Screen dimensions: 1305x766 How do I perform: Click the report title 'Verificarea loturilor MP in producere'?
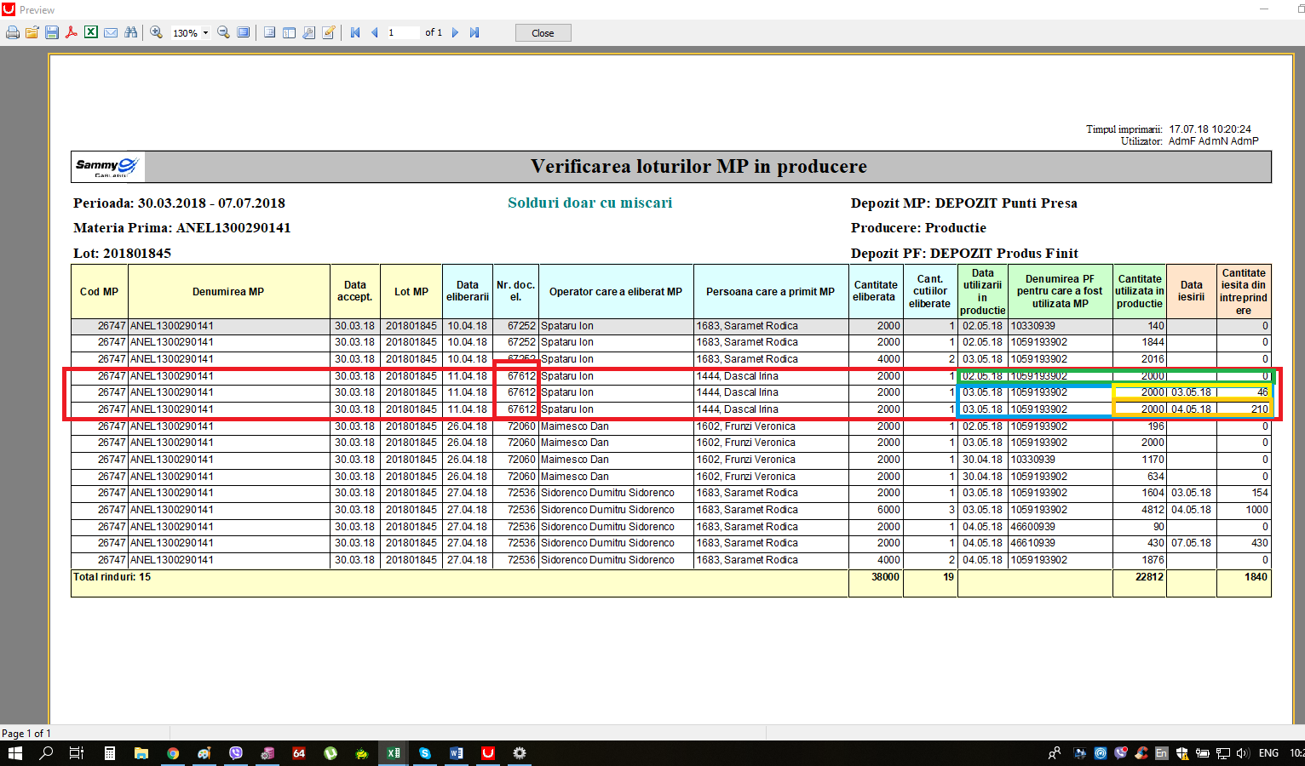(x=698, y=167)
